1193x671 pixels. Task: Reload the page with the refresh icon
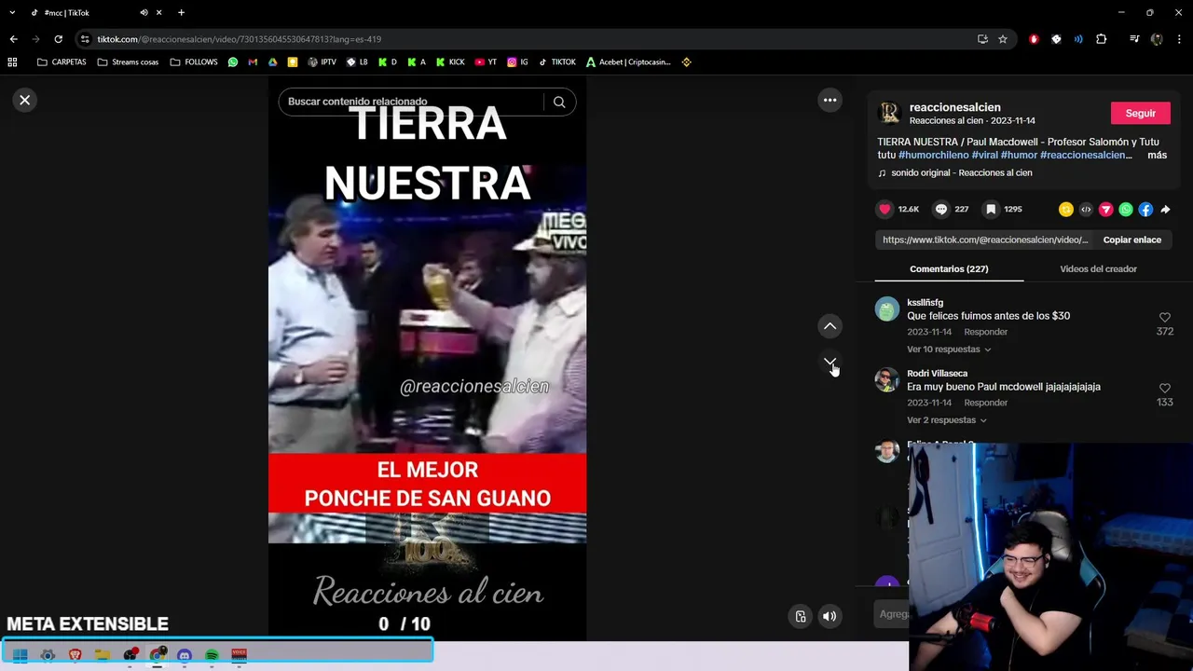tap(58, 39)
